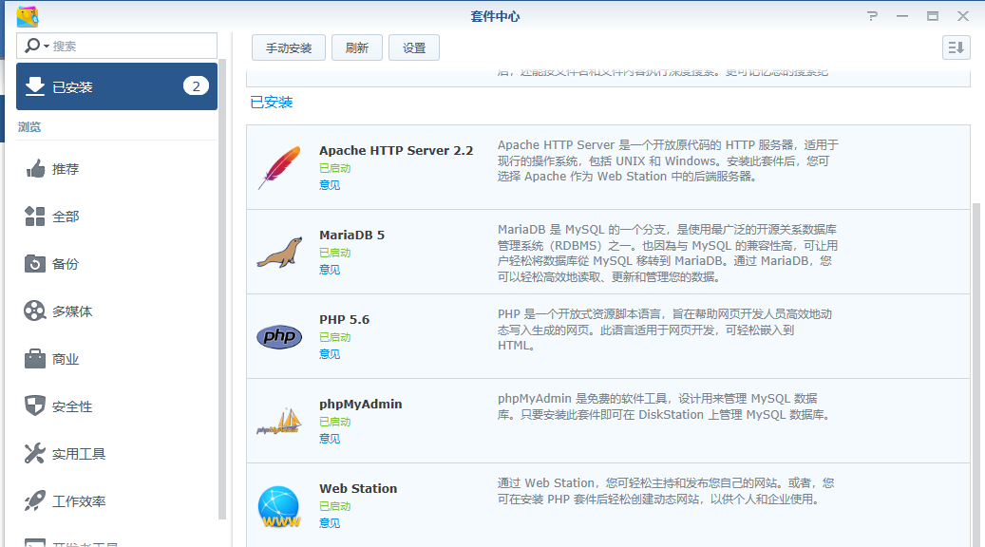
Task: Click the 安全性 shield icon
Action: pos(36,406)
